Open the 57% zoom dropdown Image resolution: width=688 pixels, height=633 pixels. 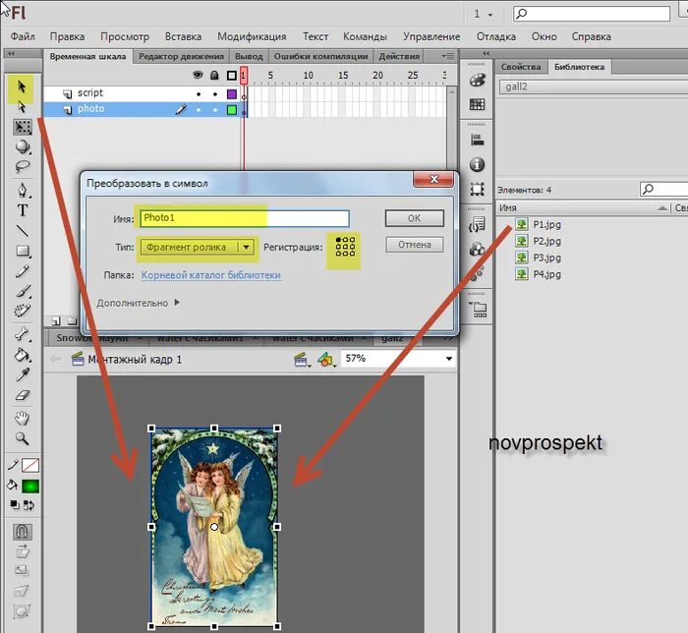point(448,359)
